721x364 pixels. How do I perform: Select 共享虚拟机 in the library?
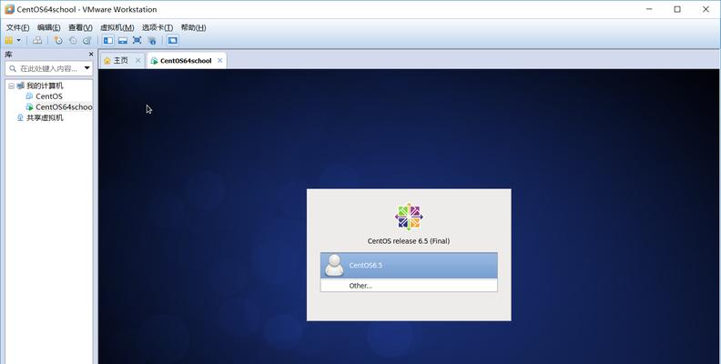tap(45, 118)
